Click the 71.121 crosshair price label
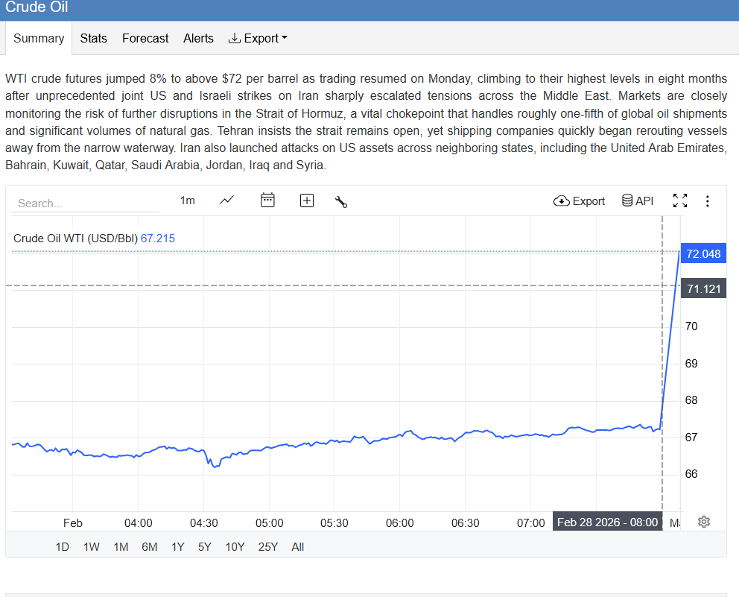 tap(704, 288)
